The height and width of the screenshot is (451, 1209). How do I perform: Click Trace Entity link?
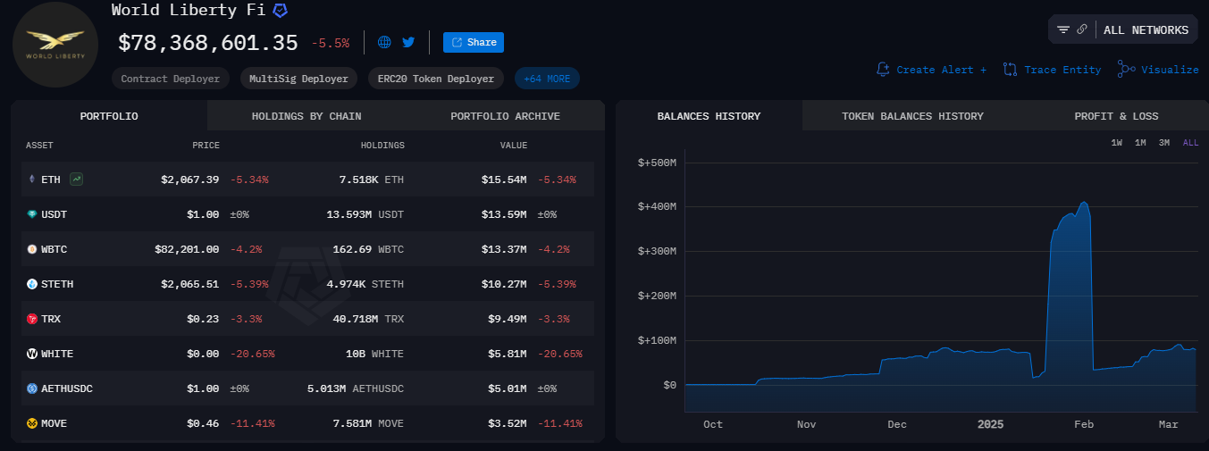(1062, 70)
